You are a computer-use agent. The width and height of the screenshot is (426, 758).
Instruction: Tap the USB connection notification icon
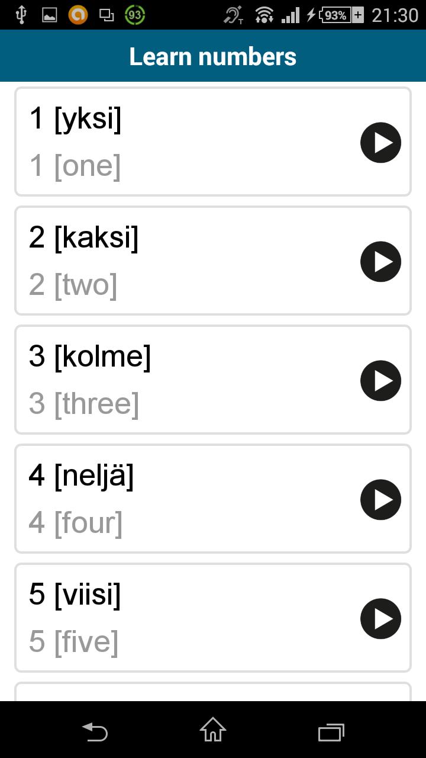click(21, 15)
